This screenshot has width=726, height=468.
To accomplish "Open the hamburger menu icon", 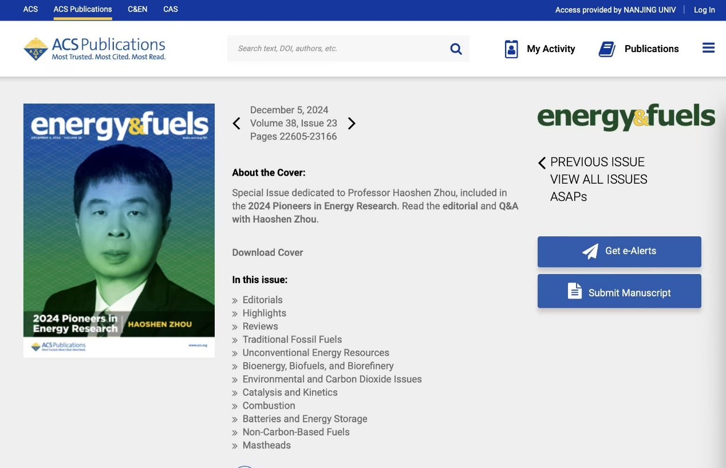I will 708,48.
